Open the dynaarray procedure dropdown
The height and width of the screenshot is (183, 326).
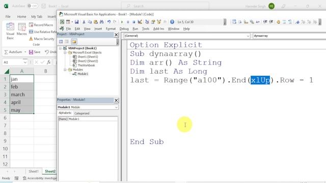coord(289,36)
